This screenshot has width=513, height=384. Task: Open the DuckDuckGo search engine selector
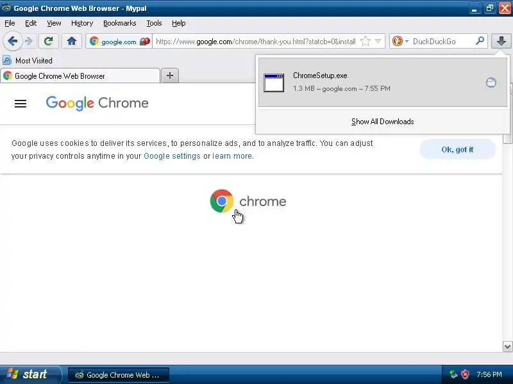tap(400, 41)
